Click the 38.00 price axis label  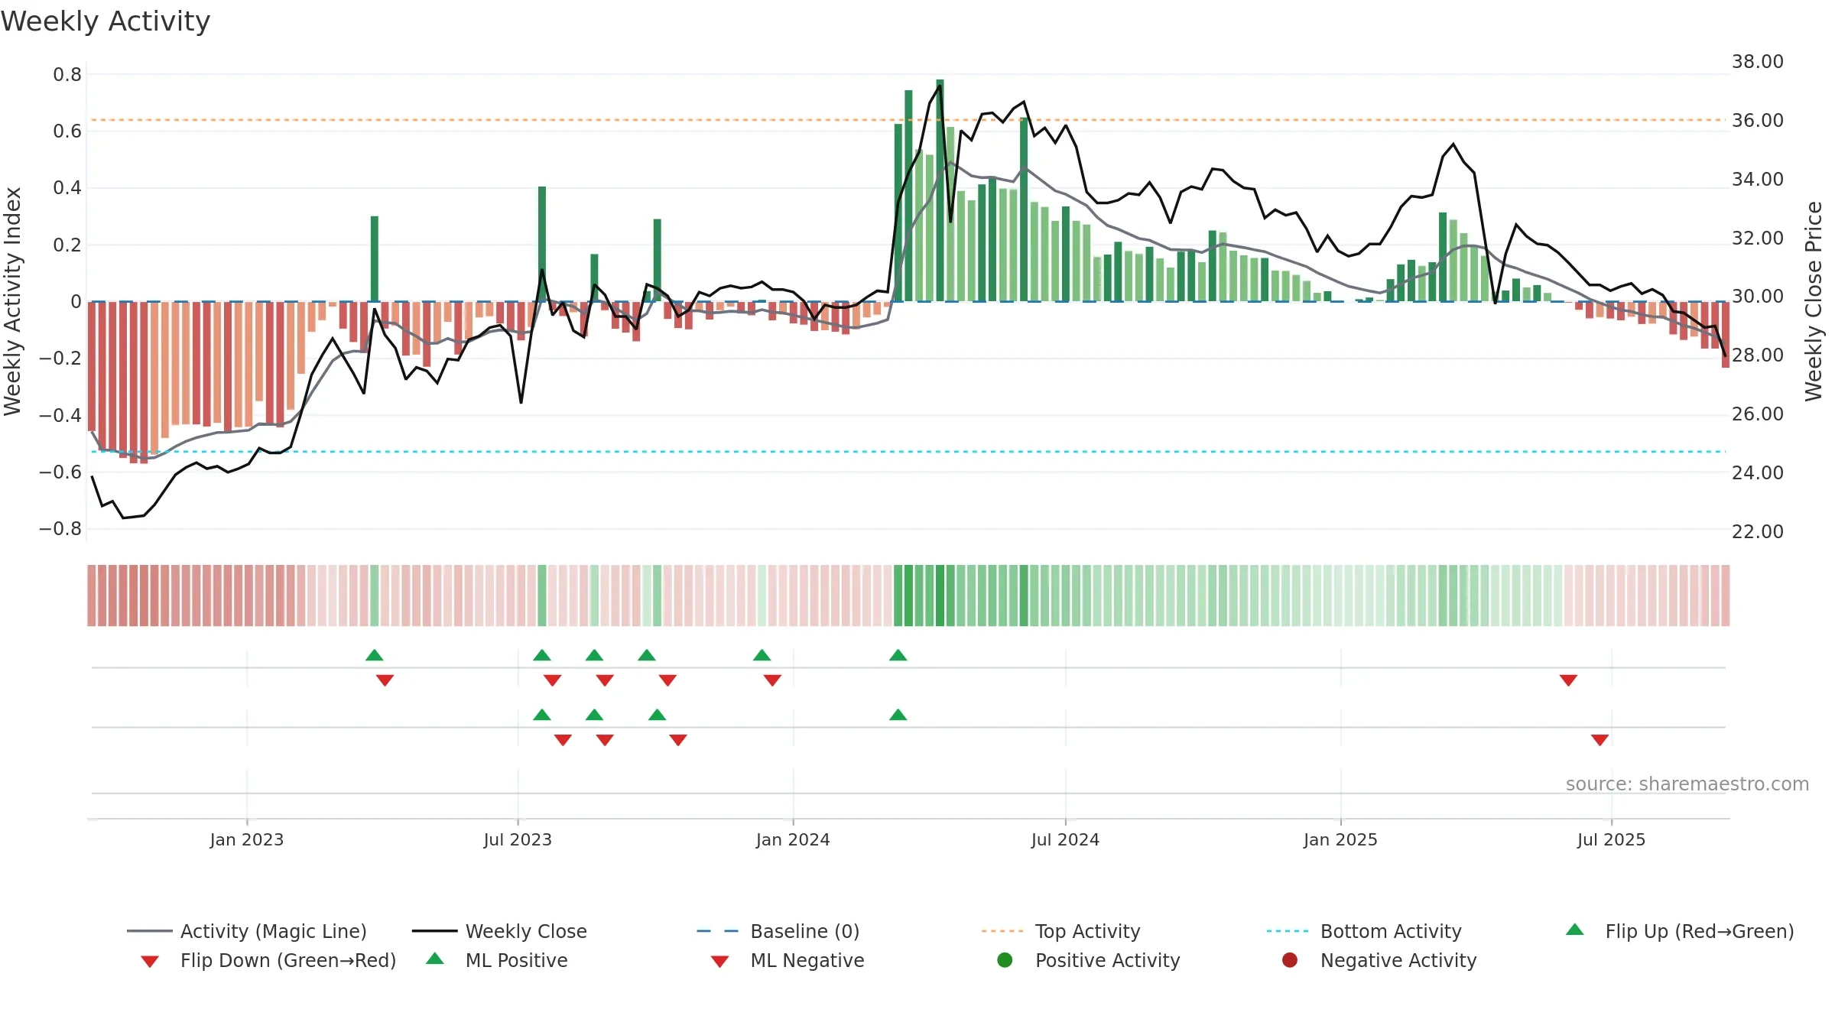tap(1758, 61)
